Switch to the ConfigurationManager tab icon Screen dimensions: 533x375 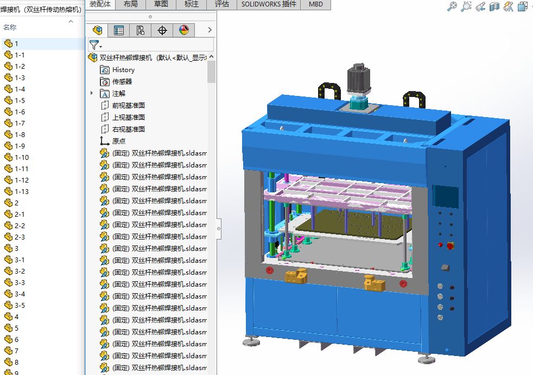[140, 30]
